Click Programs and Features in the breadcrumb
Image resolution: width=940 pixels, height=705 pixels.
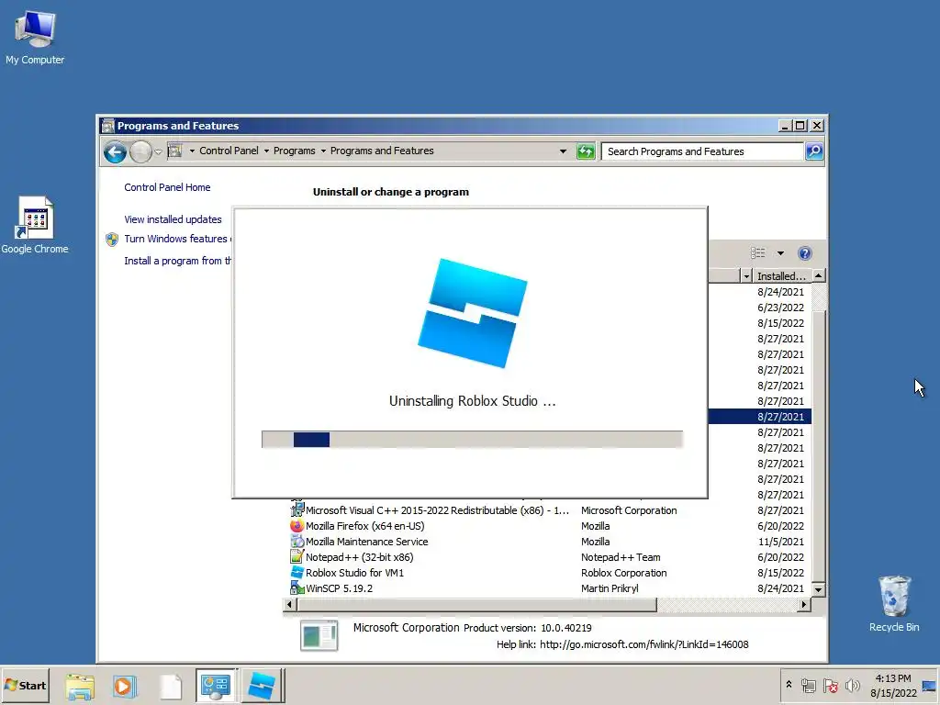(382, 151)
